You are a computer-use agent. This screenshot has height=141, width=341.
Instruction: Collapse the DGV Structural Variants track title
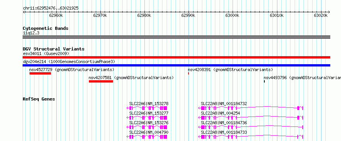(54, 49)
